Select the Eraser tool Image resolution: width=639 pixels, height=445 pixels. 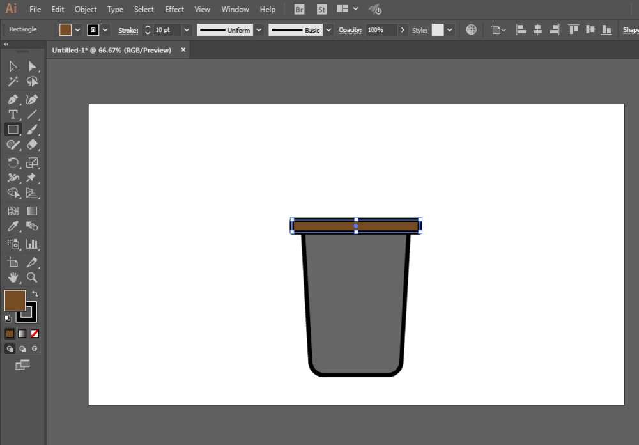[32, 145]
